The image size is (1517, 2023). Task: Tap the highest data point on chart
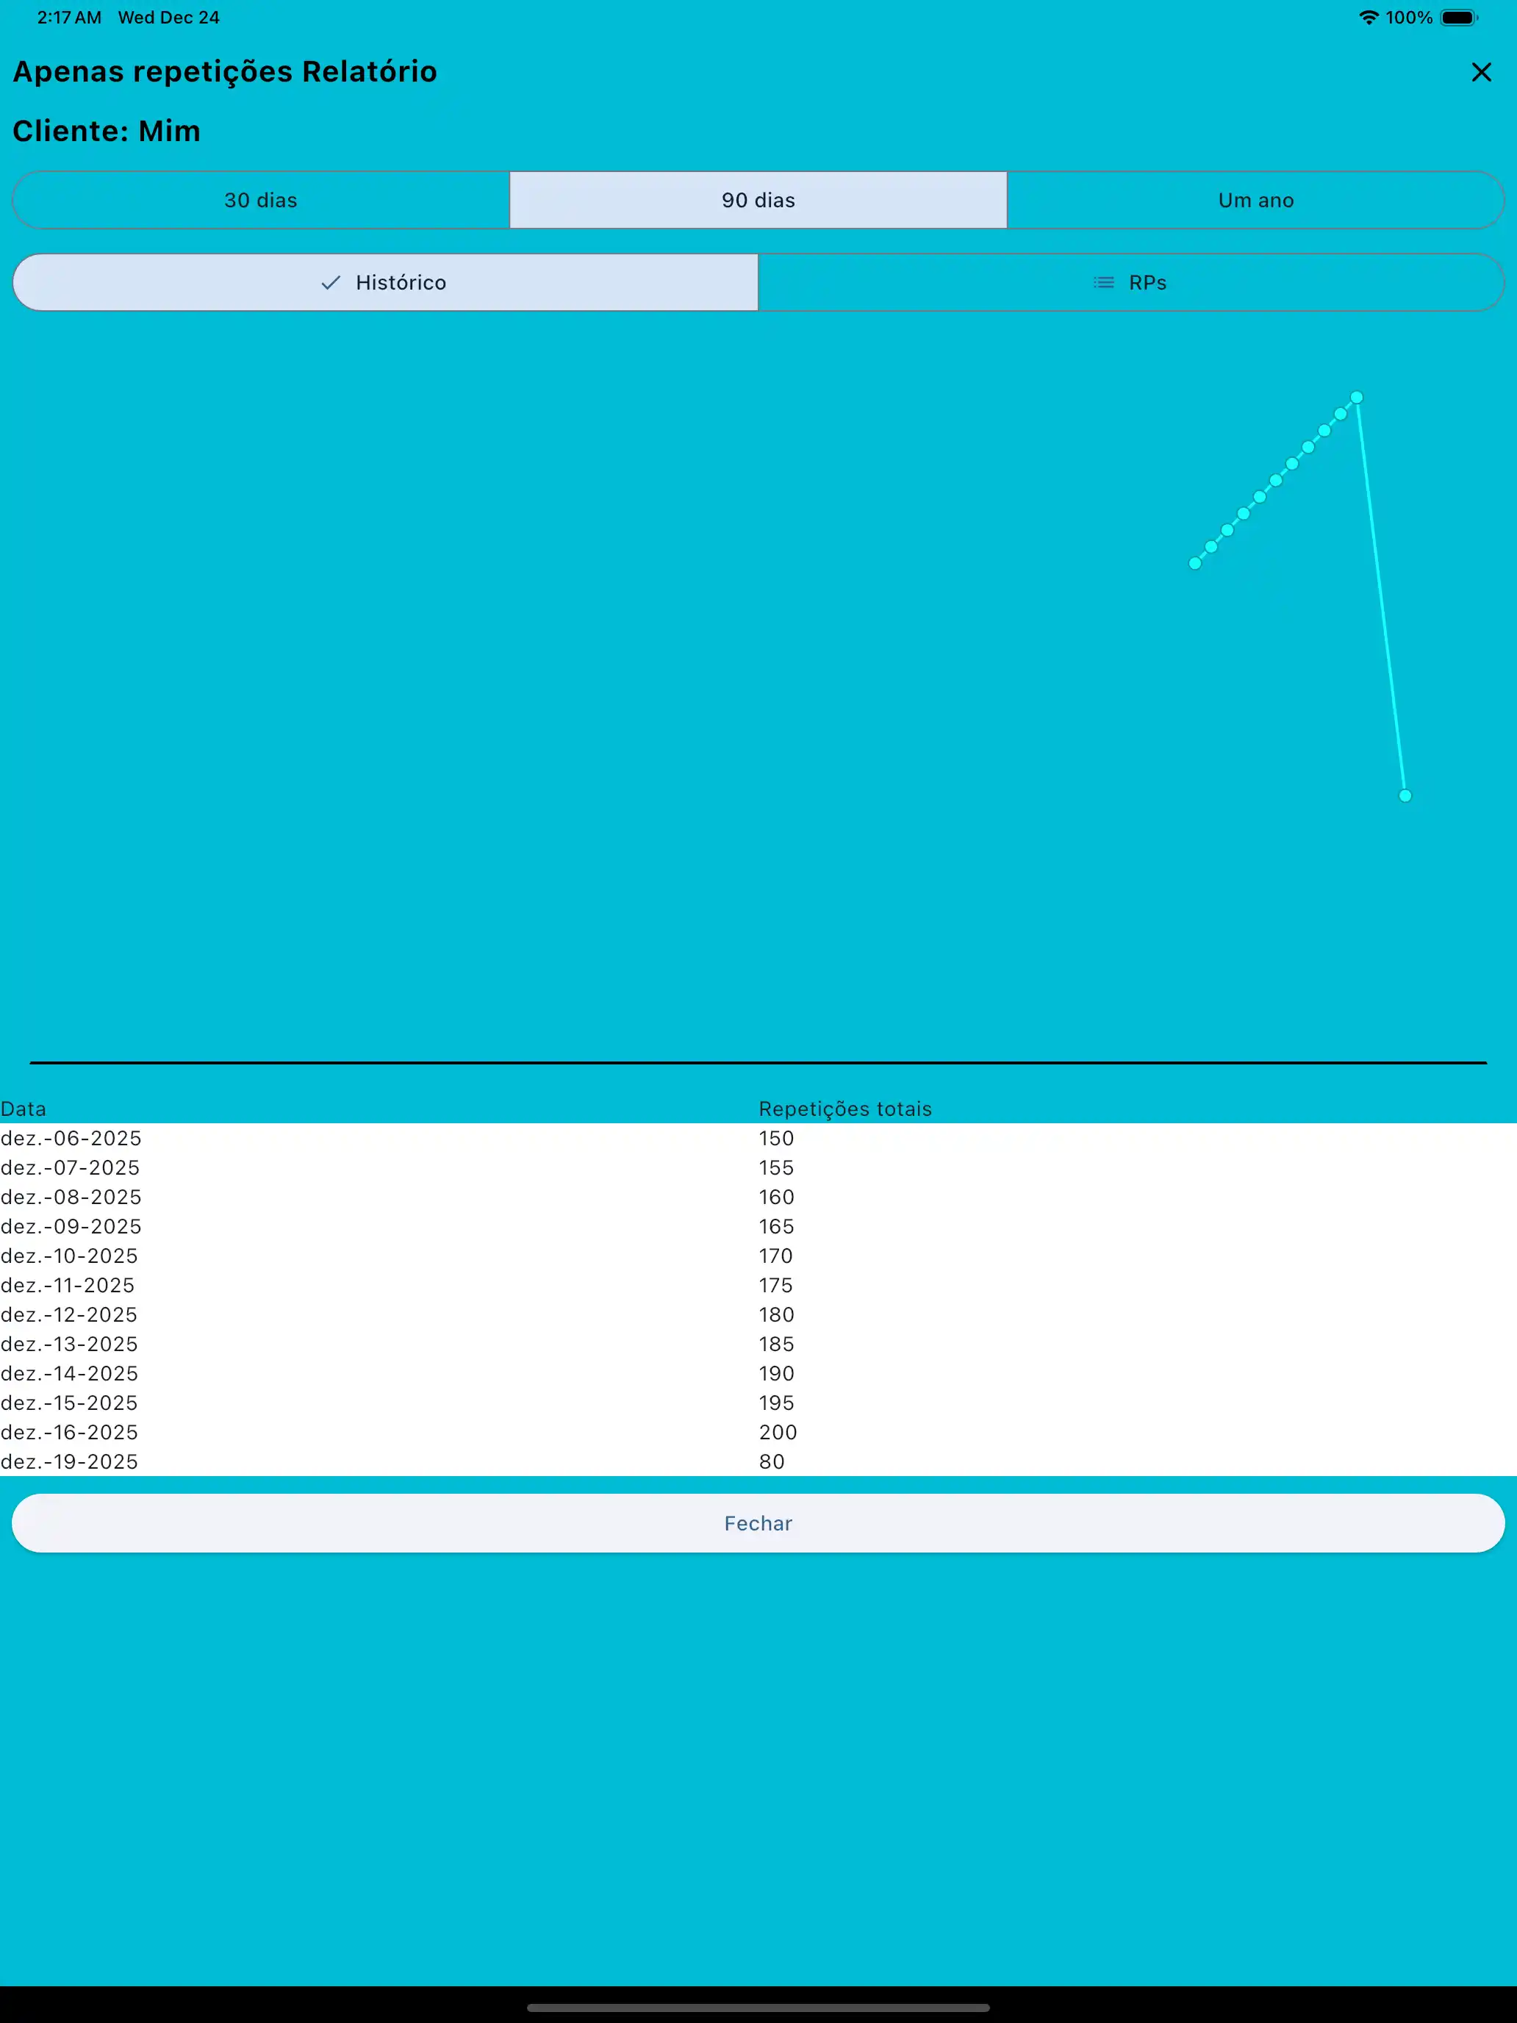tap(1357, 398)
